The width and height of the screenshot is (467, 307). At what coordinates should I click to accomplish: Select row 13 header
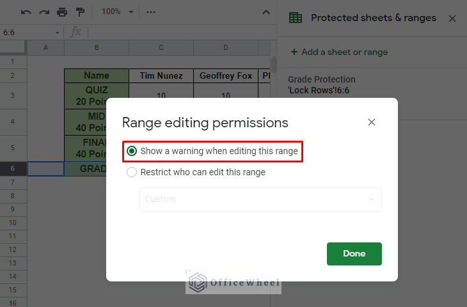tap(12, 263)
